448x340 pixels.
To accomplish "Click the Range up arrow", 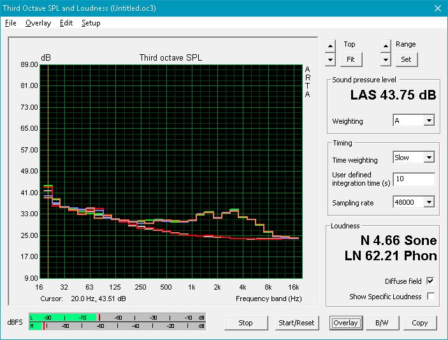I will point(386,46).
